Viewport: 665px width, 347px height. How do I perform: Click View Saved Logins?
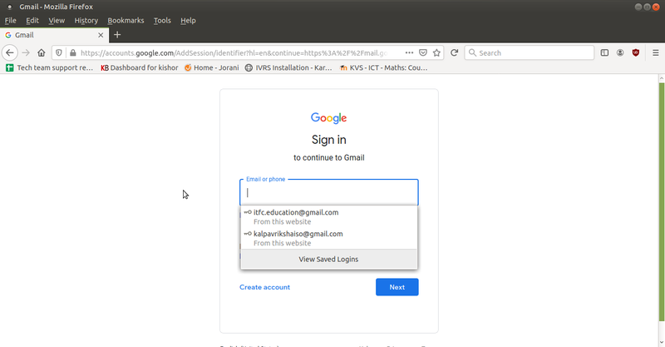click(329, 259)
